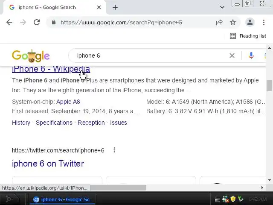Viewport: 273px width, 205px height.
Task: Bookmark this page with the star
Action: [233, 22]
